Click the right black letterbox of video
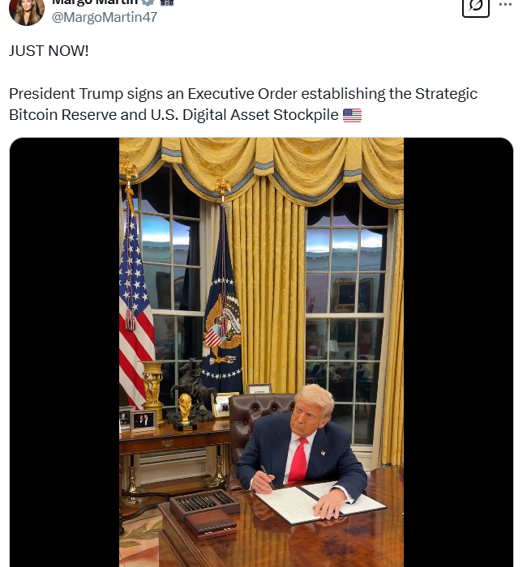The image size is (527, 567). 458,352
